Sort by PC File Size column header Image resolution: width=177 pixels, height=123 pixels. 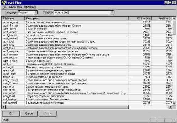pos(140,18)
